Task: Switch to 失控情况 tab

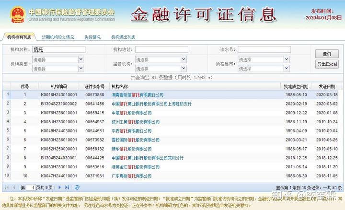Action: (92, 37)
